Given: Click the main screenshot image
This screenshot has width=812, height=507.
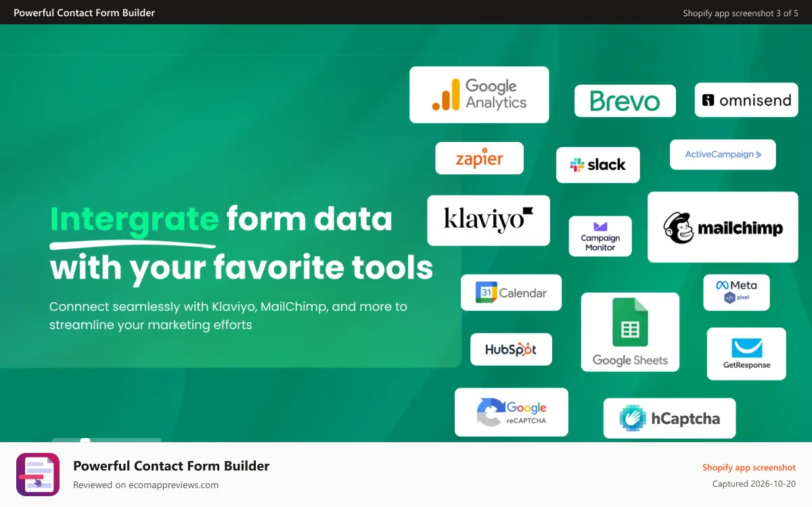Looking at the screenshot, I should point(406,233).
